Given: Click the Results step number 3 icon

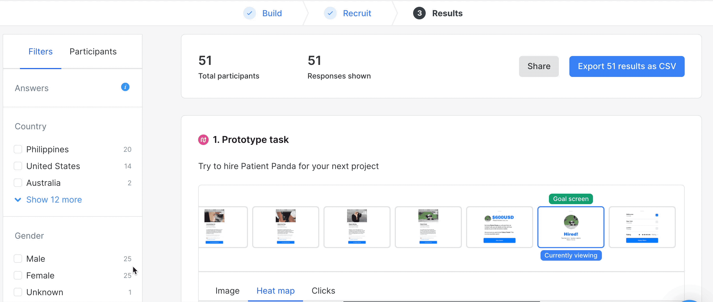Looking at the screenshot, I should click(x=419, y=13).
